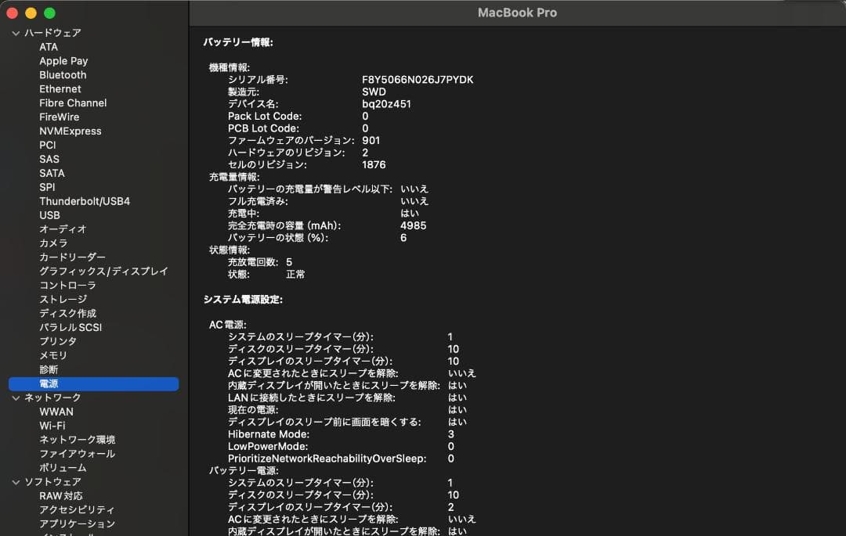Select ATA in the sidebar
846x536 pixels.
click(49, 47)
